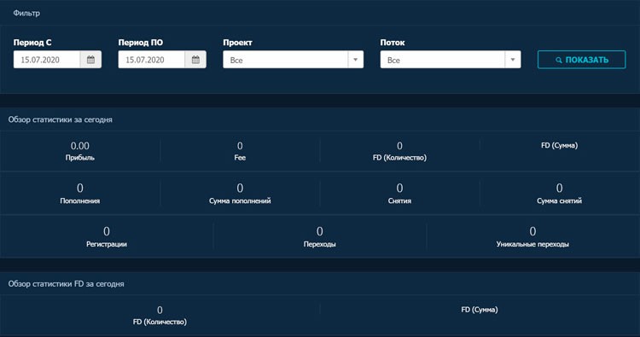640x337 pixels.
Task: Focus the Период С date field
Action: coord(47,60)
